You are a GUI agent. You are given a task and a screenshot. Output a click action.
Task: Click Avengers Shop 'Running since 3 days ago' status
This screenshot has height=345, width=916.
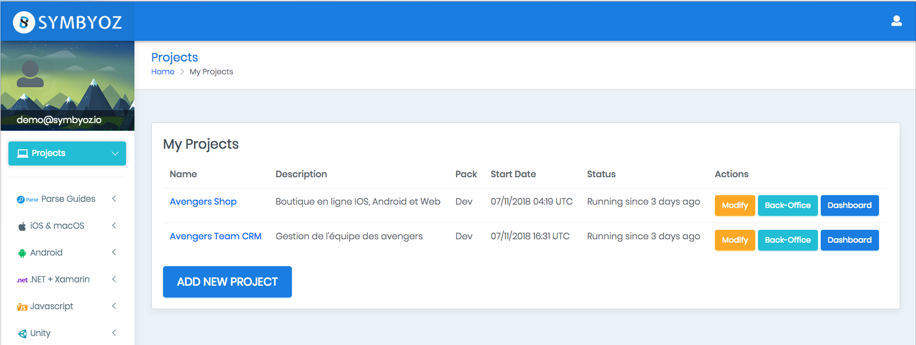644,201
